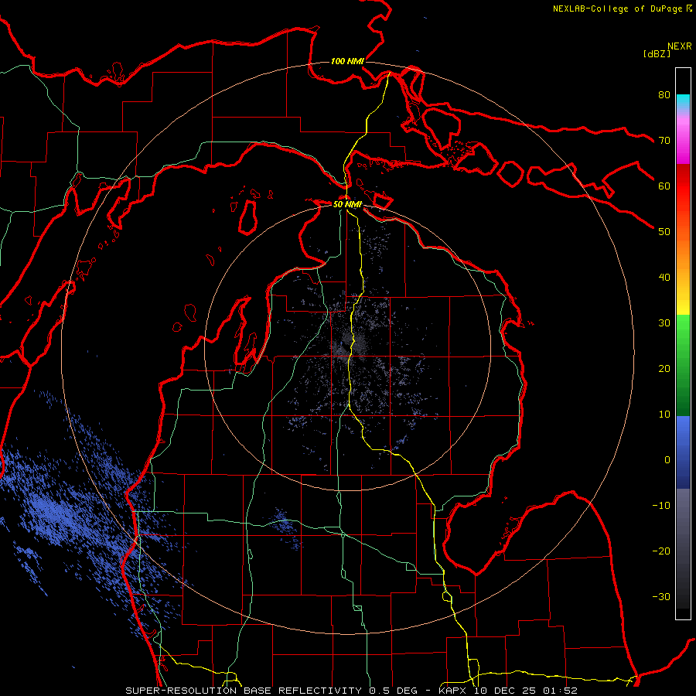This screenshot has height=696, width=696.
Task: Click the -30 value on dBZ scale
Action: pyautogui.click(x=661, y=596)
